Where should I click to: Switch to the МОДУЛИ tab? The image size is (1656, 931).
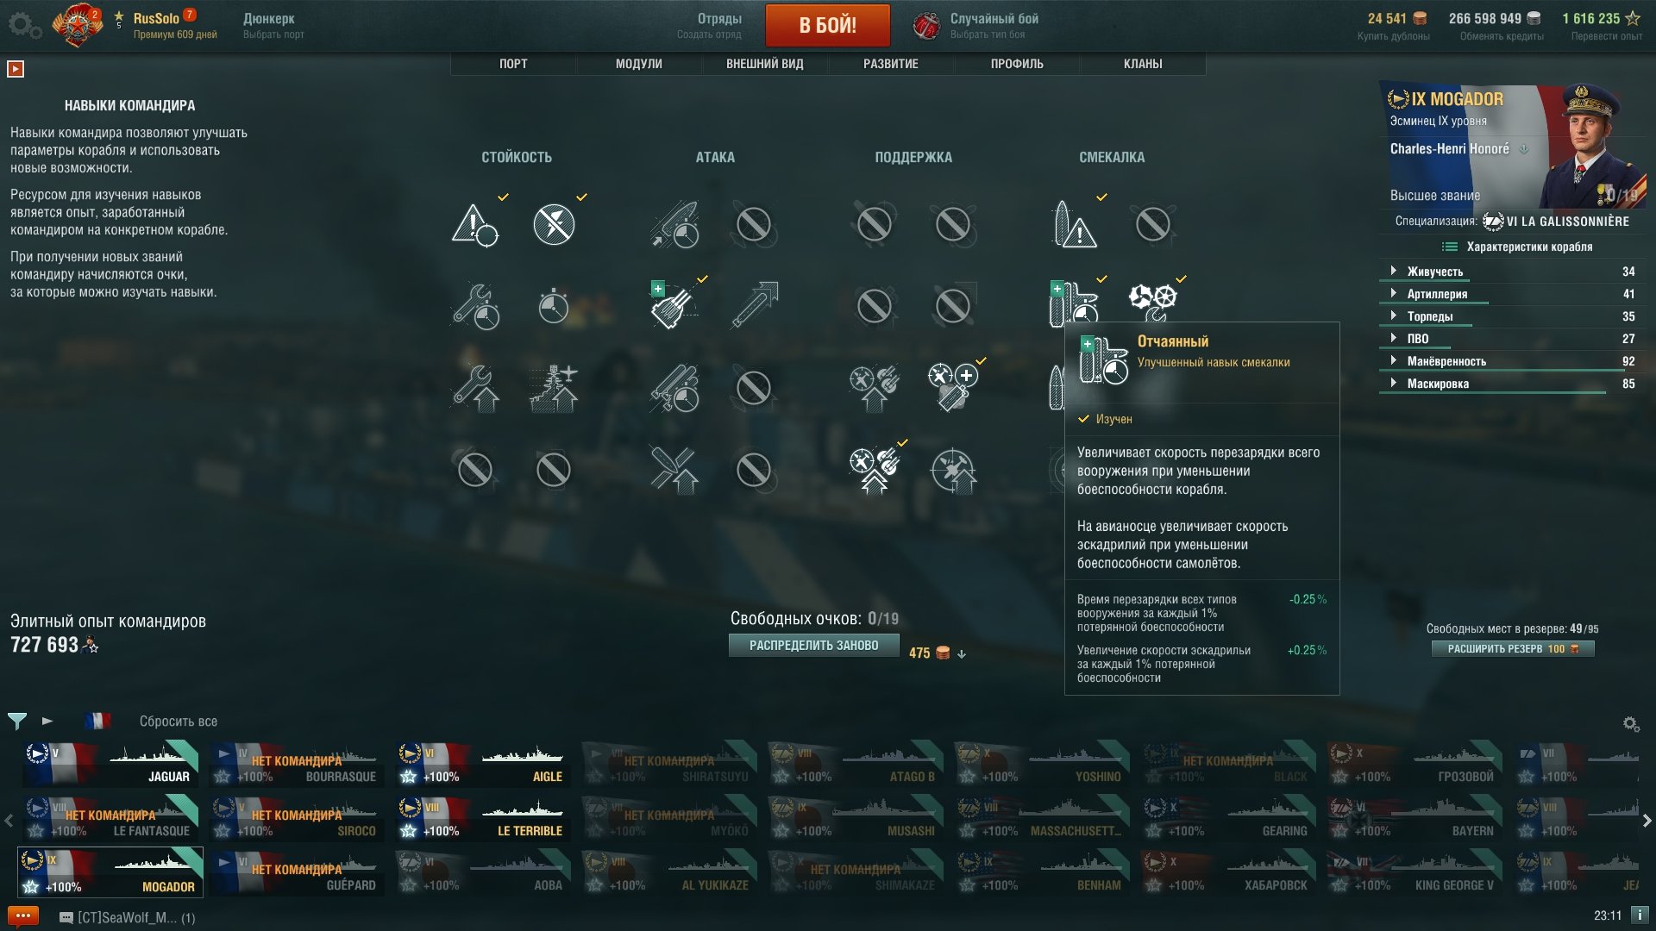(x=639, y=64)
